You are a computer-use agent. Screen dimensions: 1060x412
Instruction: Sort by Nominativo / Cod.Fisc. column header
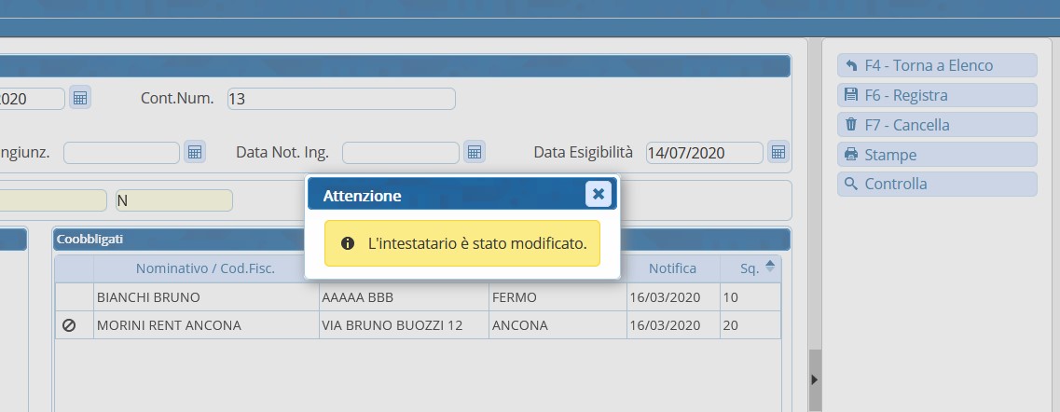click(205, 268)
